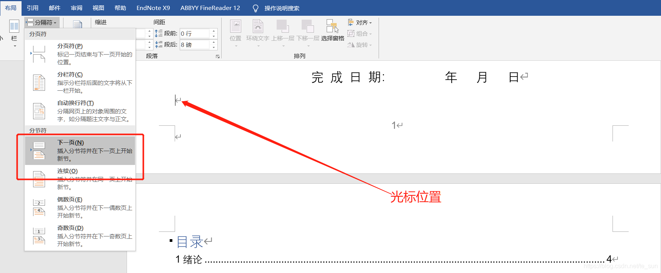
Task: Click the 下一页 section break icon
Action: (x=39, y=151)
